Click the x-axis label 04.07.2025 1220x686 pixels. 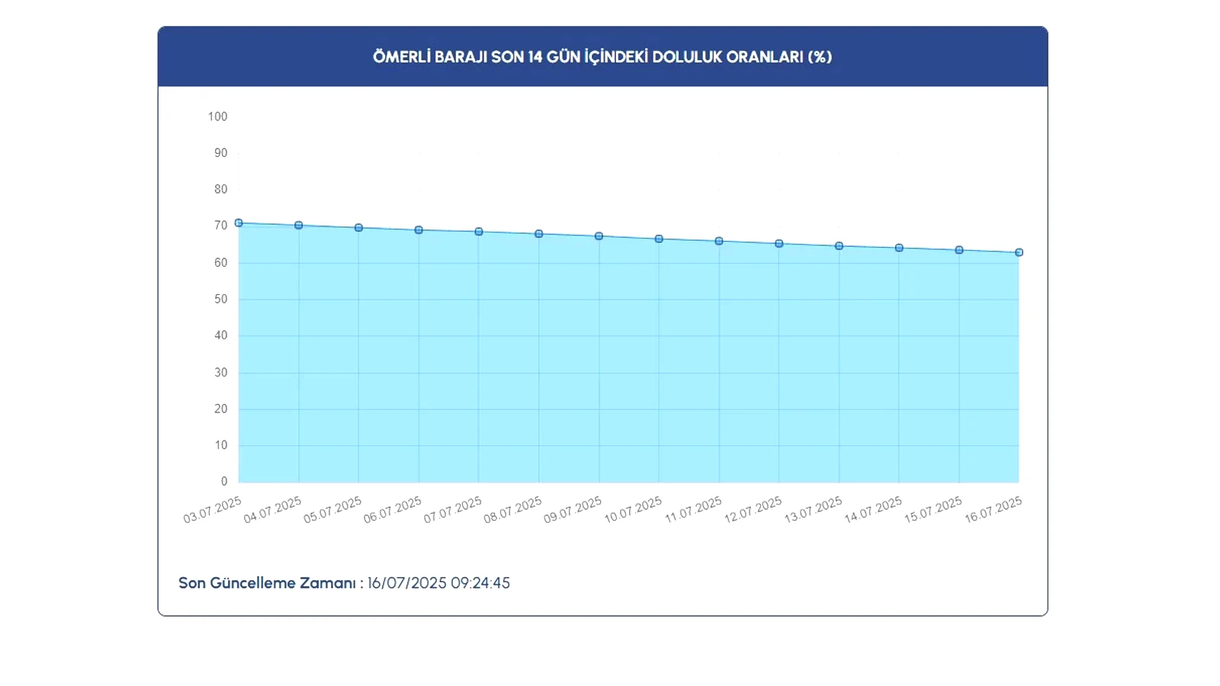[273, 510]
